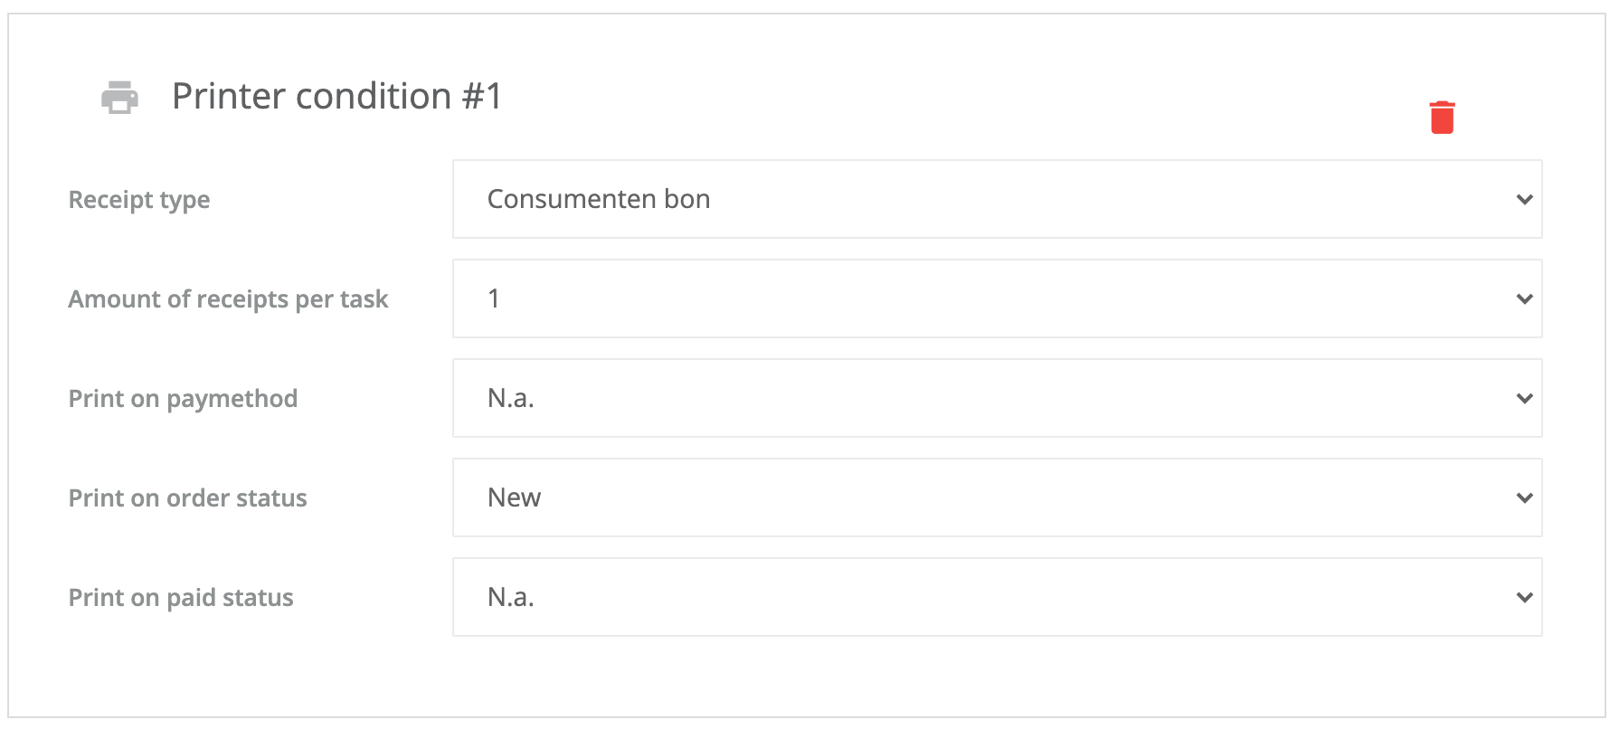Open the dropdown showing Consumenten bon
The image size is (1619, 729).
tap(997, 199)
